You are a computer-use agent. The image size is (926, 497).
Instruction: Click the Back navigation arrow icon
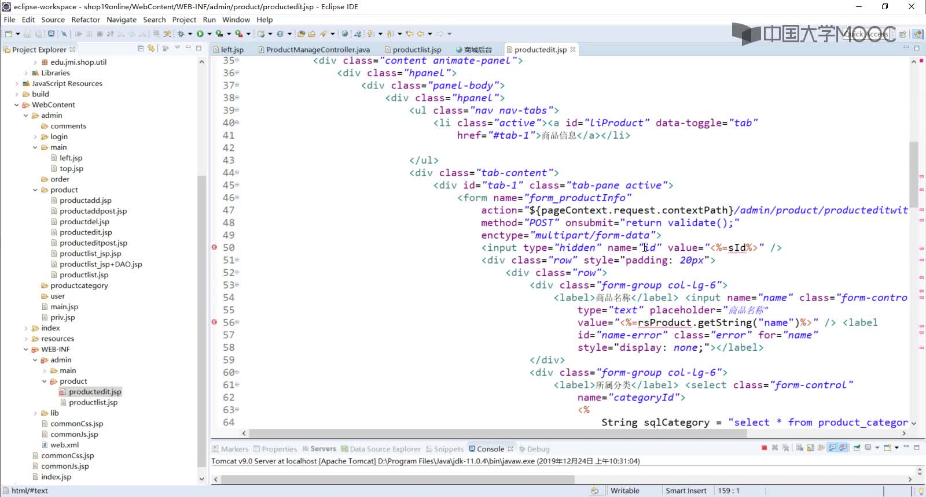421,34
